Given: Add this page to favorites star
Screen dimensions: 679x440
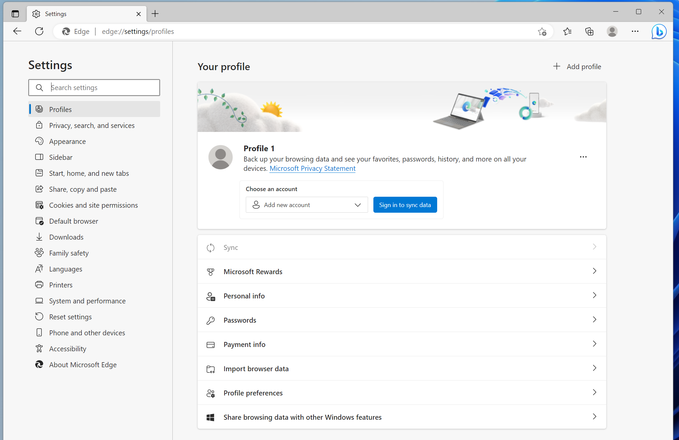Looking at the screenshot, I should (542, 32).
